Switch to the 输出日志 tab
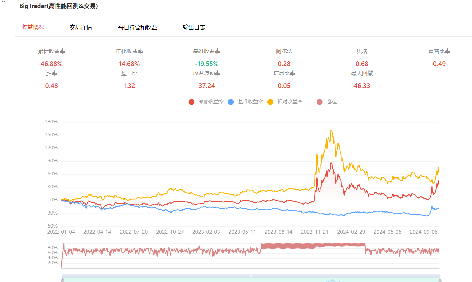This screenshot has height=282, width=472. [194, 27]
